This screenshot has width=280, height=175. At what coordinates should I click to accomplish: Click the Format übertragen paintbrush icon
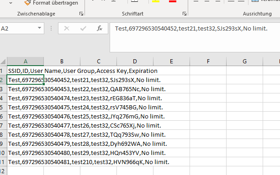point(27,2)
